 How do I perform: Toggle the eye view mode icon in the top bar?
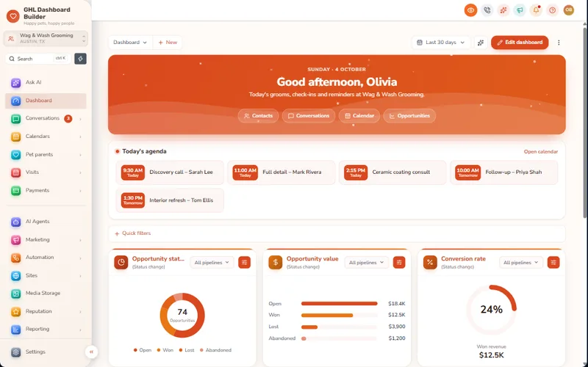click(x=470, y=10)
